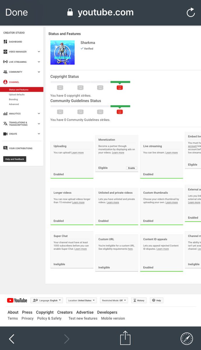201x350 pixels.
Task: Open Dashboard menu item label
Action: click(15, 42)
